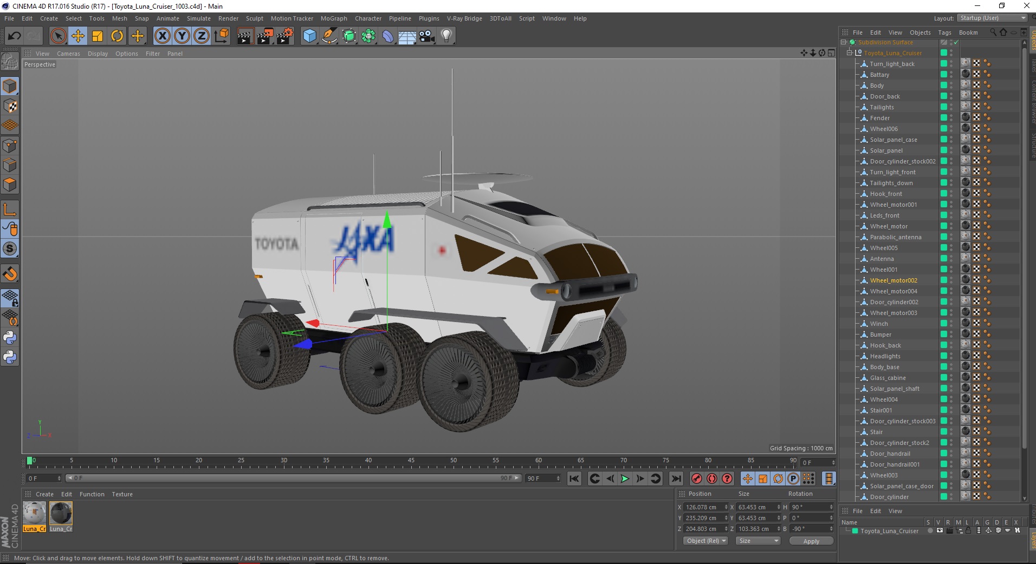
Task: Toggle visibility dots for Winch
Action: pyautogui.click(x=951, y=324)
